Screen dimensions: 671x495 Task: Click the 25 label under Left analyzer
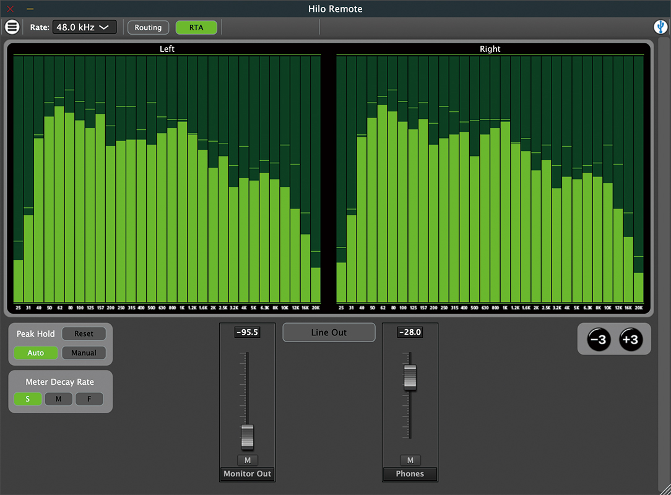click(18, 308)
